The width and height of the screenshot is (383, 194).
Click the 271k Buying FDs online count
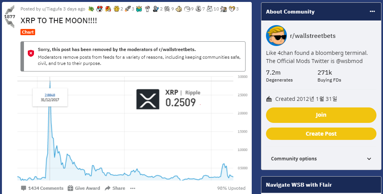click(329, 76)
